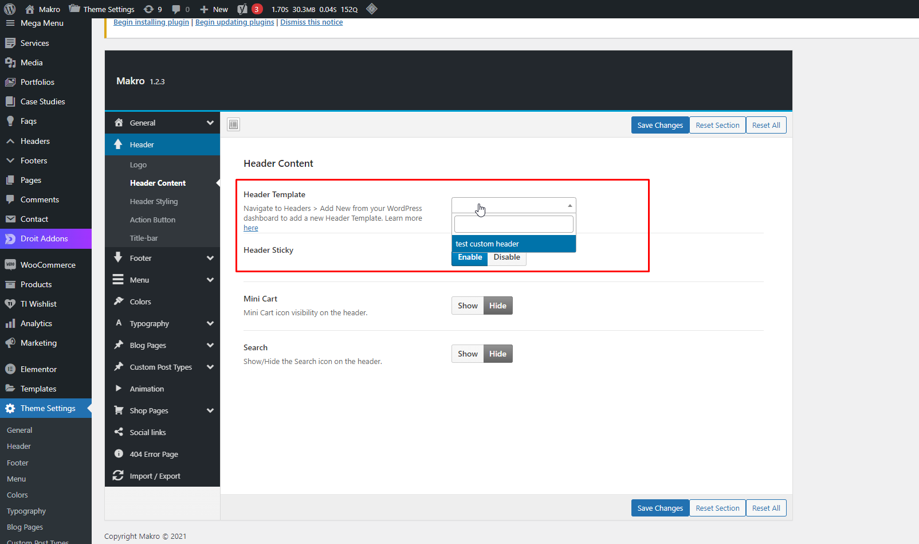
Task: Expand the Custom Post Types chevron
Action: pos(210,367)
